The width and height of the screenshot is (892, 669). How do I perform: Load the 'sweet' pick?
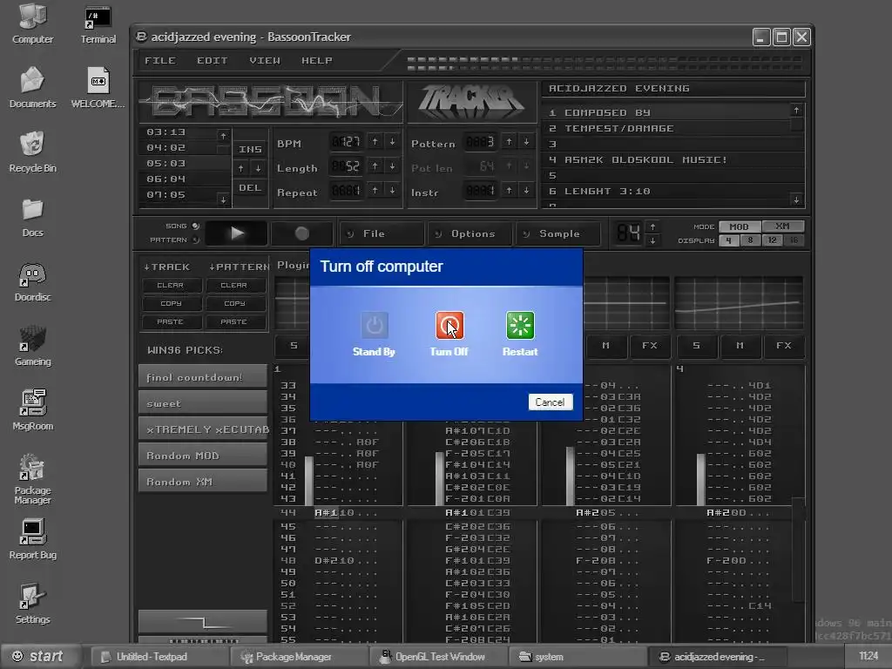tap(202, 403)
